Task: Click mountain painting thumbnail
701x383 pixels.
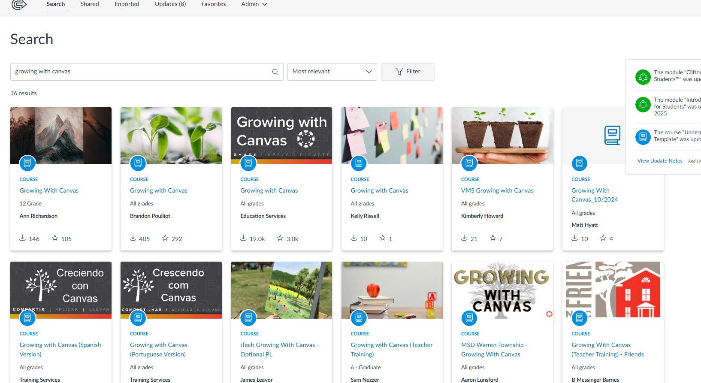Action: tap(61, 136)
